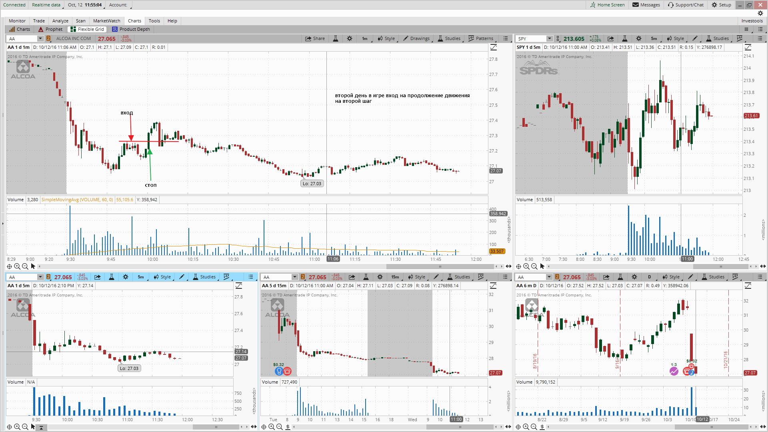Open Style menu on the AA 1m chart
768x432 pixels.
tap(386, 38)
